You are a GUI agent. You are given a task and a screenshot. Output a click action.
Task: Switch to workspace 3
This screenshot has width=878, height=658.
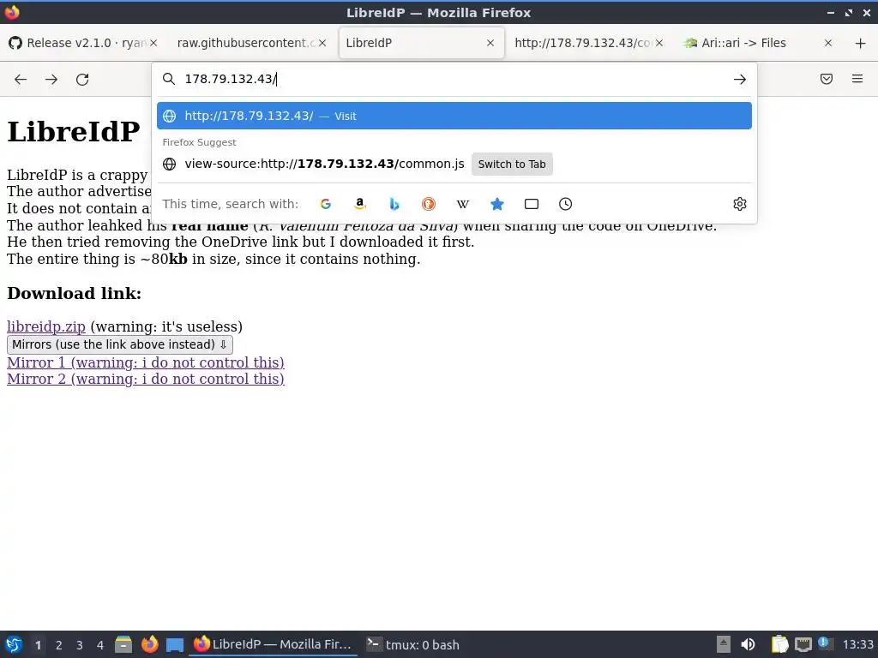pyautogui.click(x=80, y=645)
